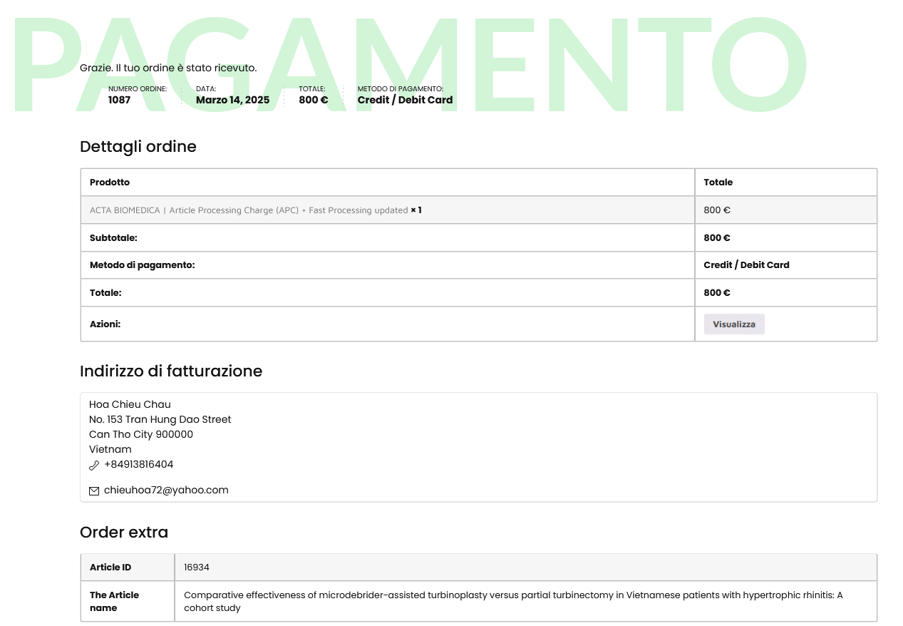Click the order date Marzo 14, 2025
Image resolution: width=903 pixels, height=626 pixels.
[232, 100]
